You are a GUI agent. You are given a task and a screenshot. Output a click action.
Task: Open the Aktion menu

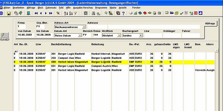coord(7,8)
